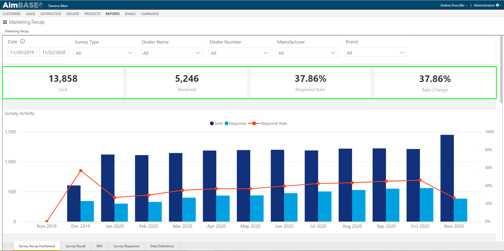Select the REPORTS navigation item
Image resolution: width=504 pixels, height=251 pixels.
(112, 14)
